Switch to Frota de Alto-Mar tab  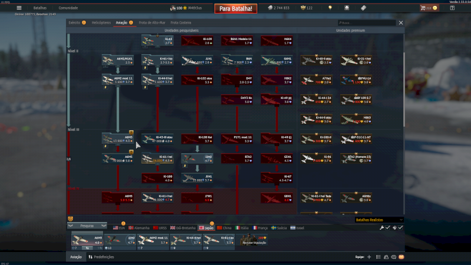(x=152, y=22)
